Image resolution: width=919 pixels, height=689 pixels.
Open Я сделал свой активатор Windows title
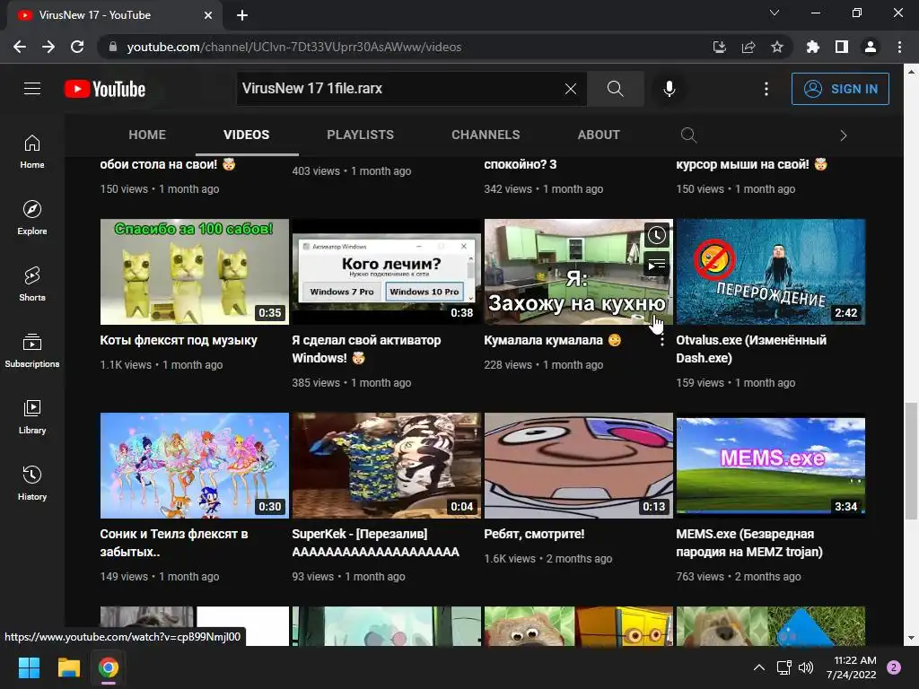pyautogui.click(x=366, y=349)
